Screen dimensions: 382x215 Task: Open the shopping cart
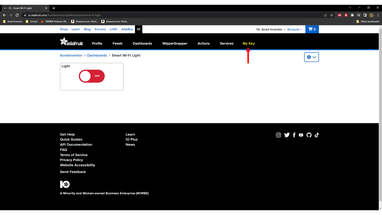[x=312, y=29]
